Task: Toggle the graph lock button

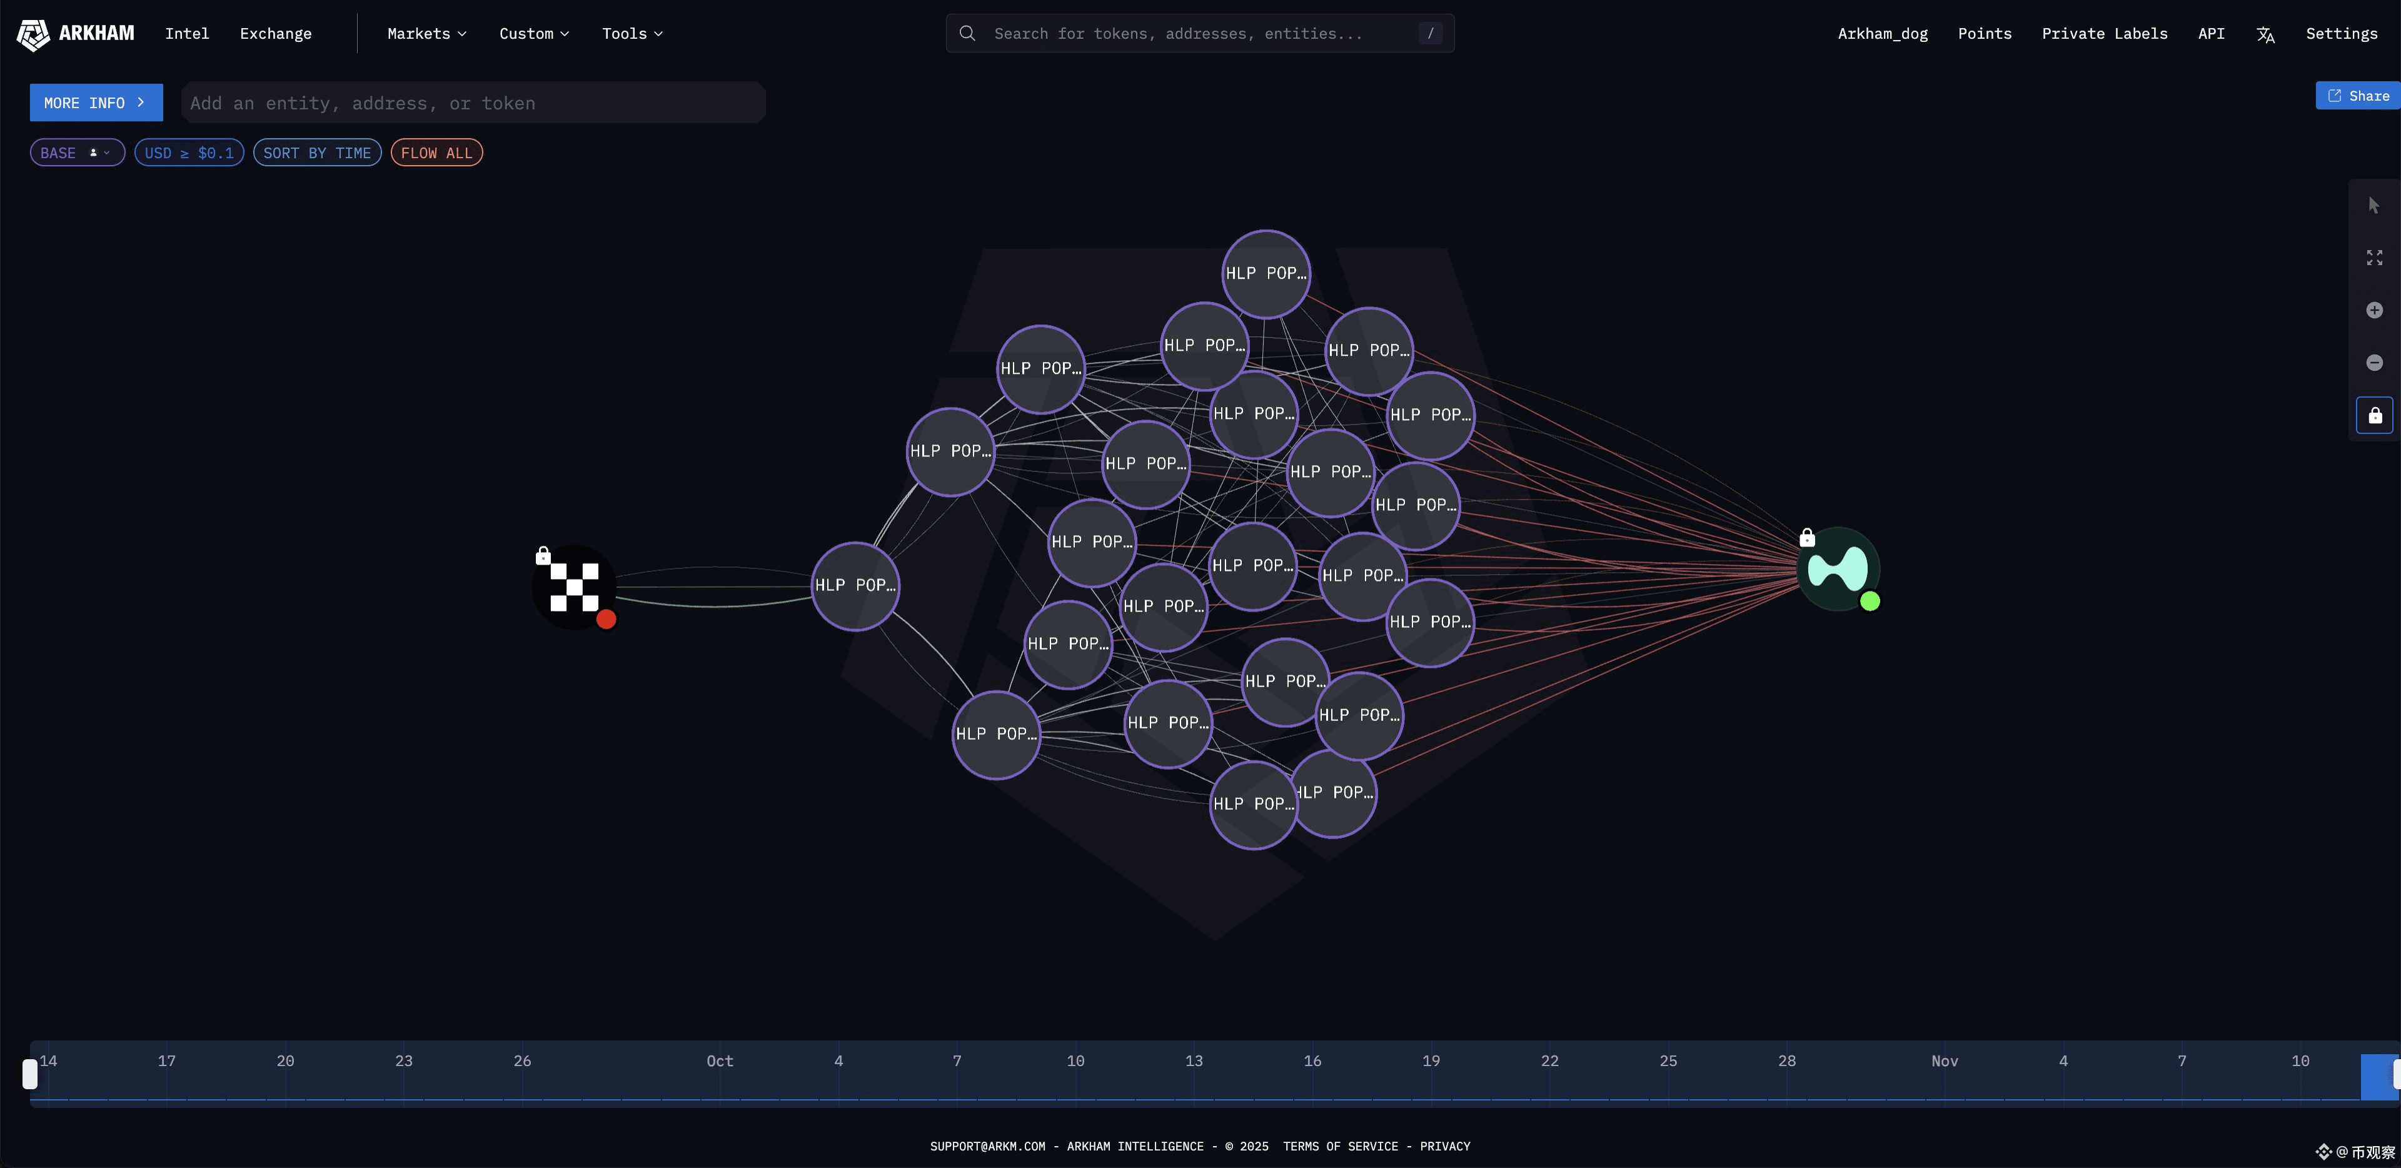Action: [2374, 416]
